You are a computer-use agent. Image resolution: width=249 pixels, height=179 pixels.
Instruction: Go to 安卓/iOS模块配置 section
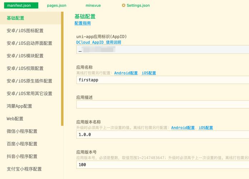[x=25, y=56]
